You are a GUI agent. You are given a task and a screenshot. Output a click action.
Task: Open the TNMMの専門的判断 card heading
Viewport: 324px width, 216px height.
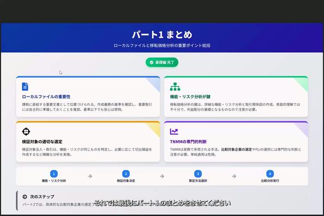(x=188, y=142)
